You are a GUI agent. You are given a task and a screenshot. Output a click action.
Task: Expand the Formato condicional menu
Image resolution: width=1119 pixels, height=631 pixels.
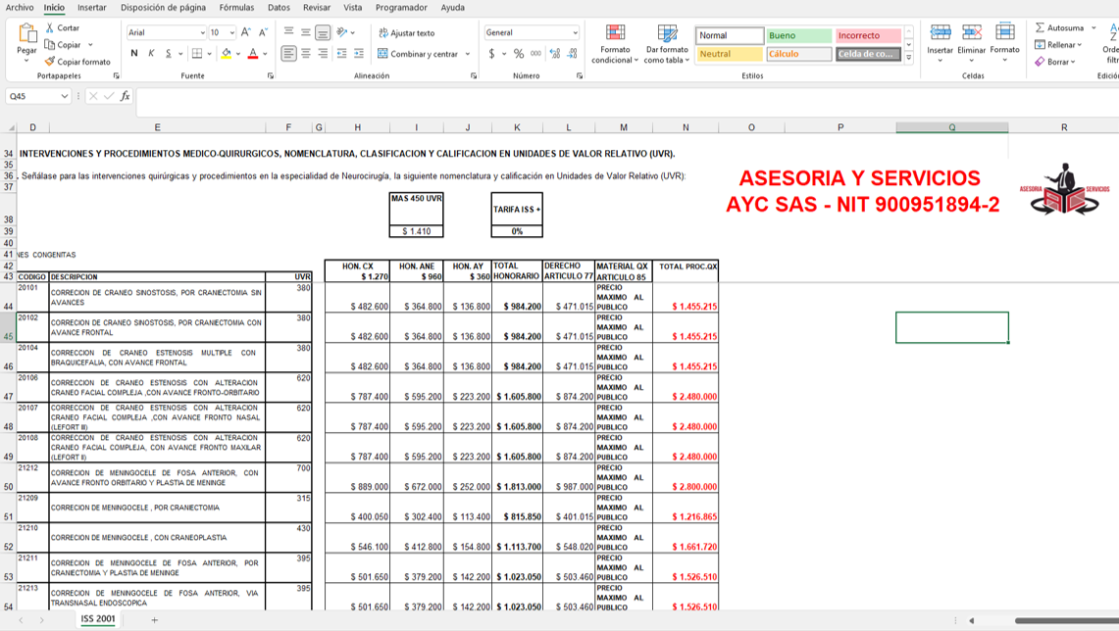point(615,45)
